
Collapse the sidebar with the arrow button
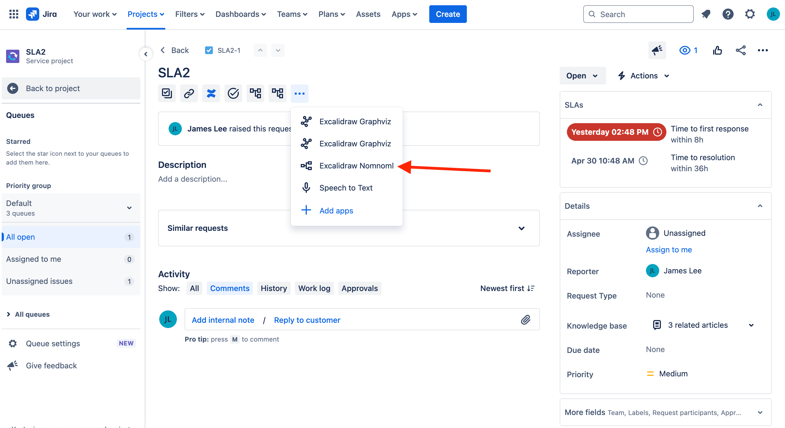(146, 54)
